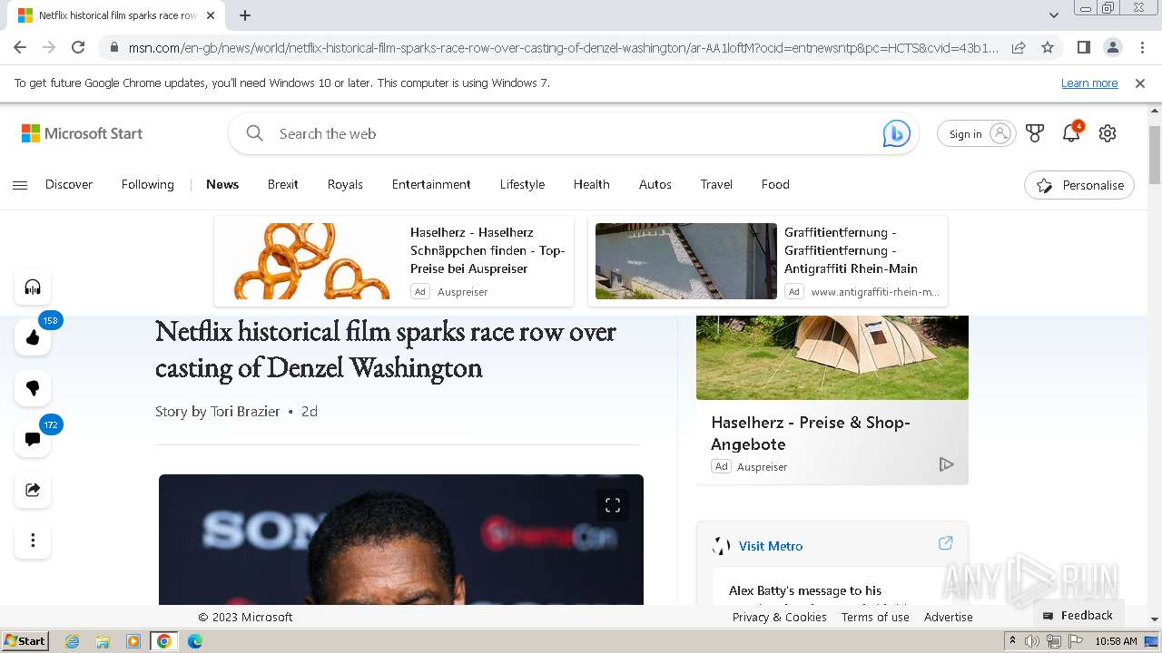
Task: Select the Following tab
Action: [148, 184]
